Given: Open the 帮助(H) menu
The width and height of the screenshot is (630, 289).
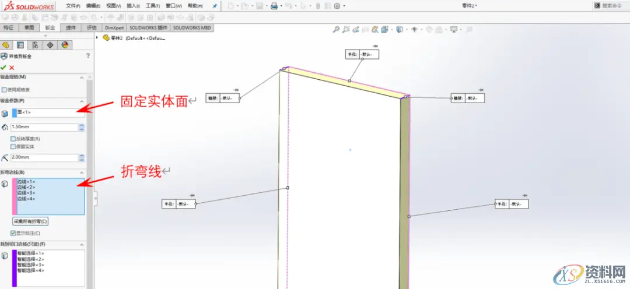Looking at the screenshot, I should [195, 6].
